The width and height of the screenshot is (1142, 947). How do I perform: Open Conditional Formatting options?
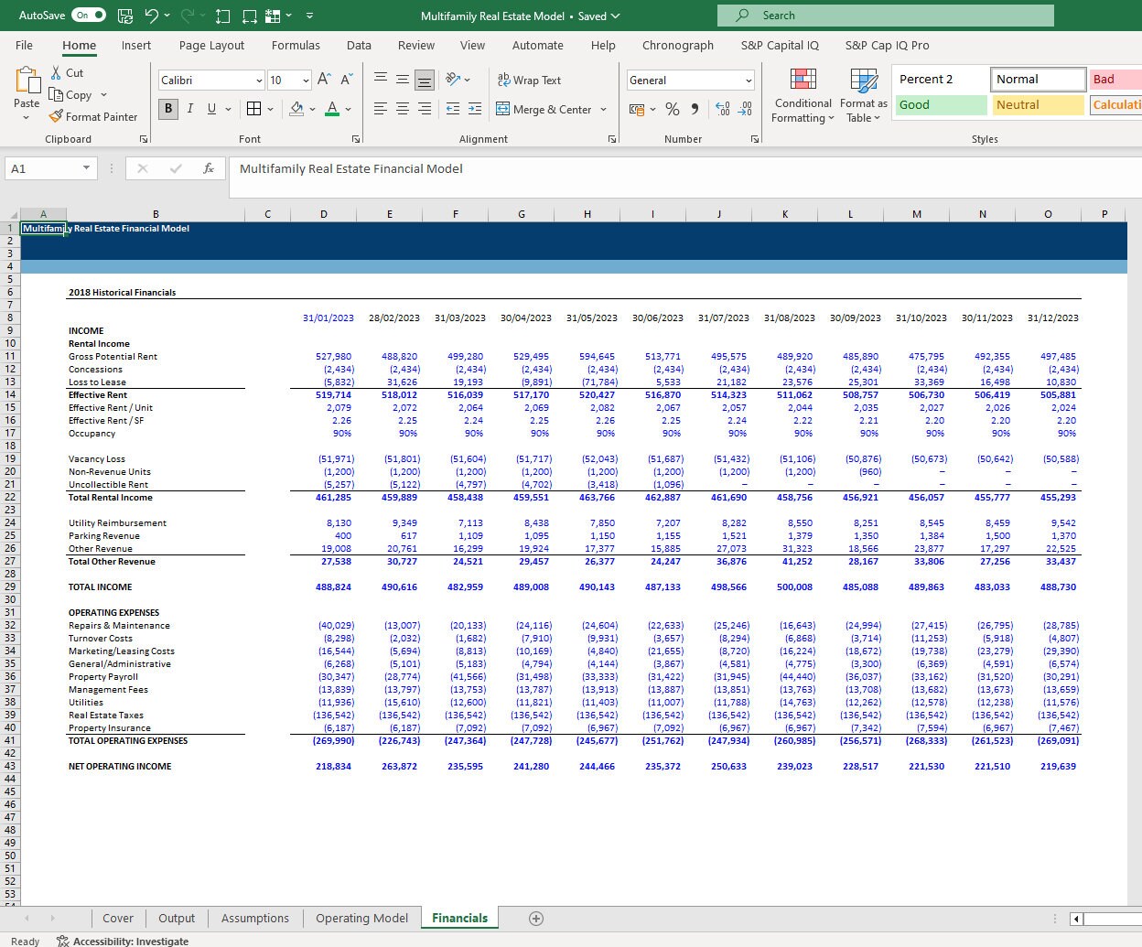(802, 94)
